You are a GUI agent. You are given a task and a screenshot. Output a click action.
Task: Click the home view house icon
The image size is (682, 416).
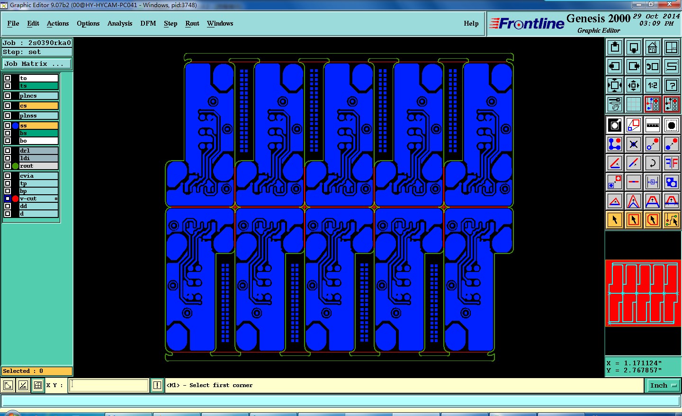pyautogui.click(x=653, y=47)
